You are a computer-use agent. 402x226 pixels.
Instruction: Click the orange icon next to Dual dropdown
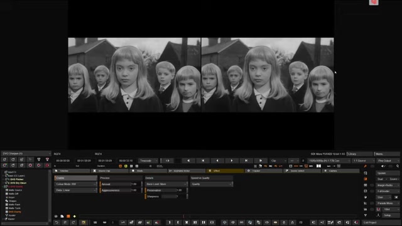point(366,179)
